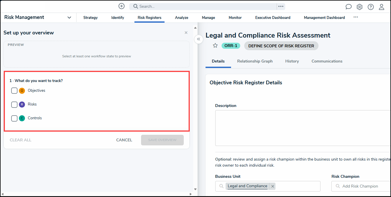391x197 pixels.
Task: Remove the Legal and Compliance business unit tag
Action: (x=273, y=186)
